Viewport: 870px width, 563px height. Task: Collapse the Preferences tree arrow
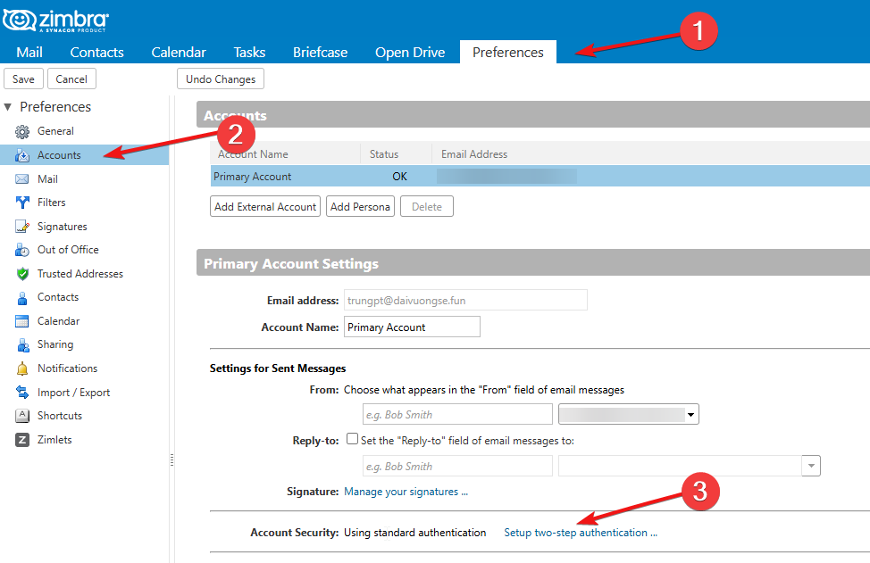click(9, 107)
